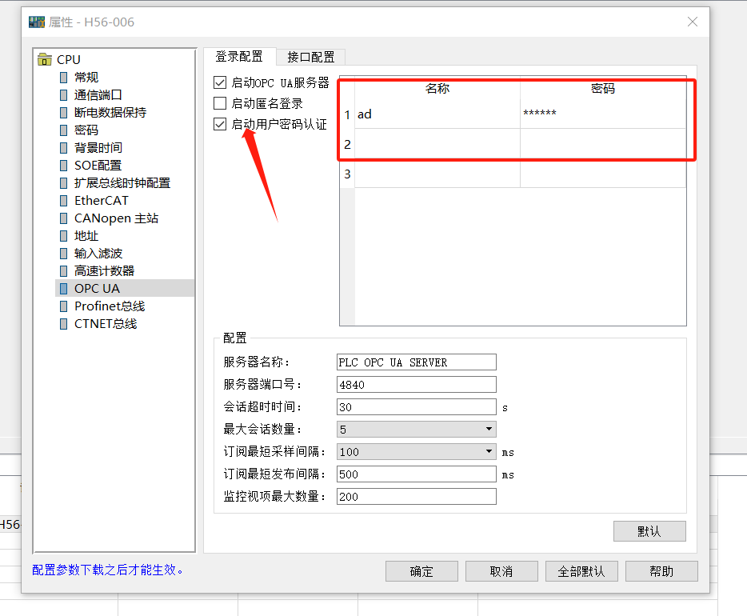Select the 通信端口 tree item
Screen dimensions: 747x616
point(98,95)
